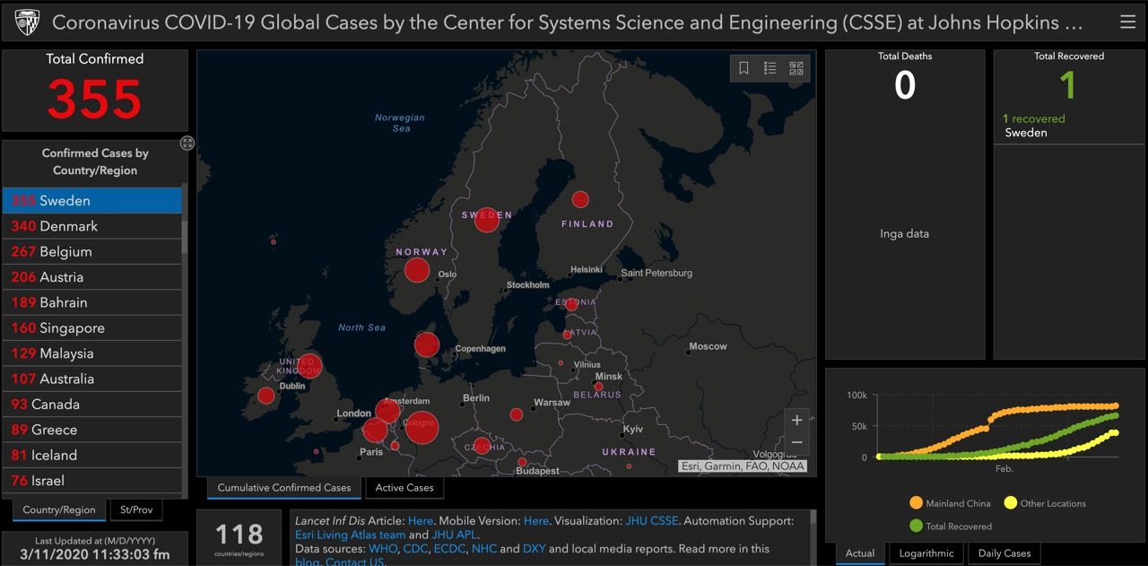Select the Actual chart tab
This screenshot has width=1148, height=566.
coord(860,553)
